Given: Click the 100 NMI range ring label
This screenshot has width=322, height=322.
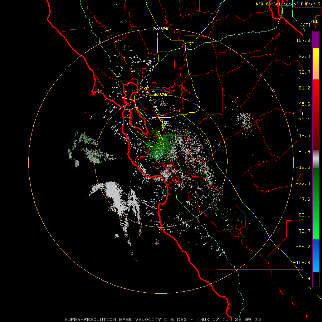Looking at the screenshot, I should [161, 28].
